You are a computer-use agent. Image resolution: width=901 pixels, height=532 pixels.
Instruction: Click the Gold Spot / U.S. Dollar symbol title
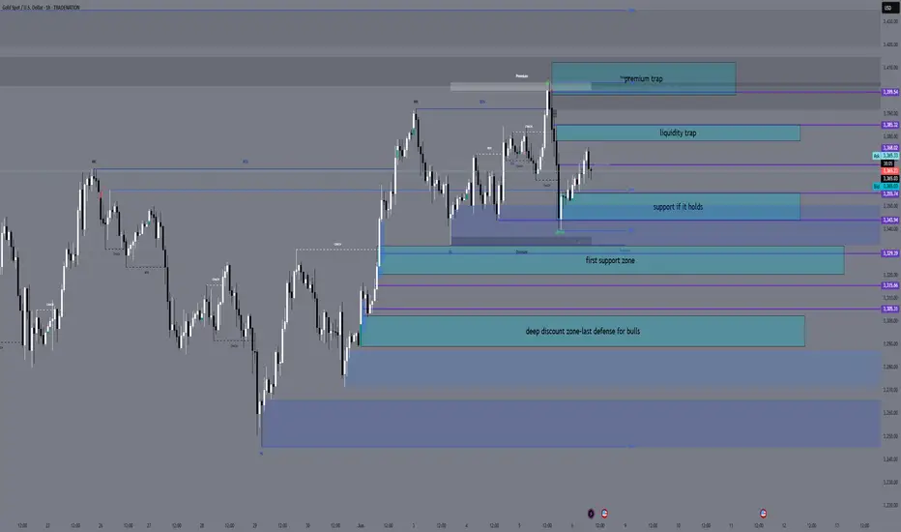click(41, 8)
